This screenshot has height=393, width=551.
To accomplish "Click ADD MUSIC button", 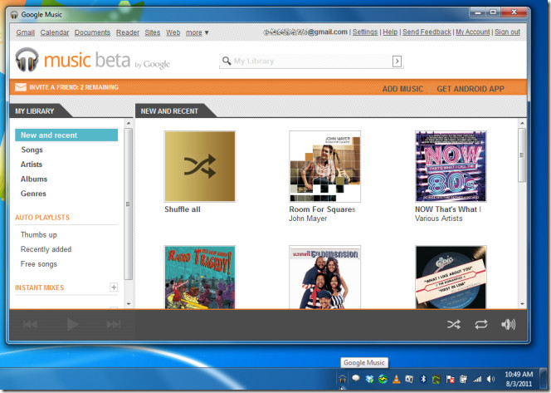I will click(402, 89).
